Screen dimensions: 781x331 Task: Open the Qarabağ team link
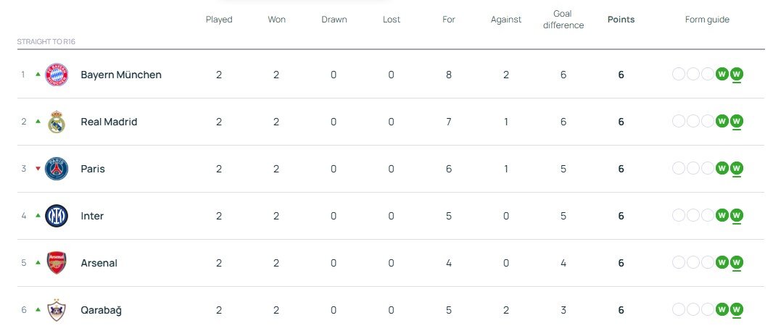(x=102, y=310)
